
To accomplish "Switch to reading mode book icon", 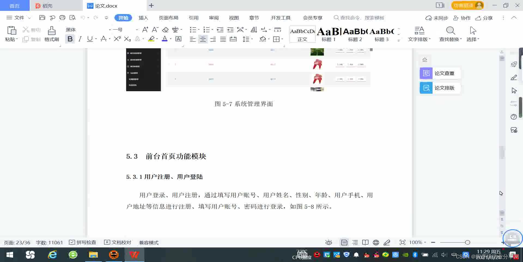I will tap(365, 242).
